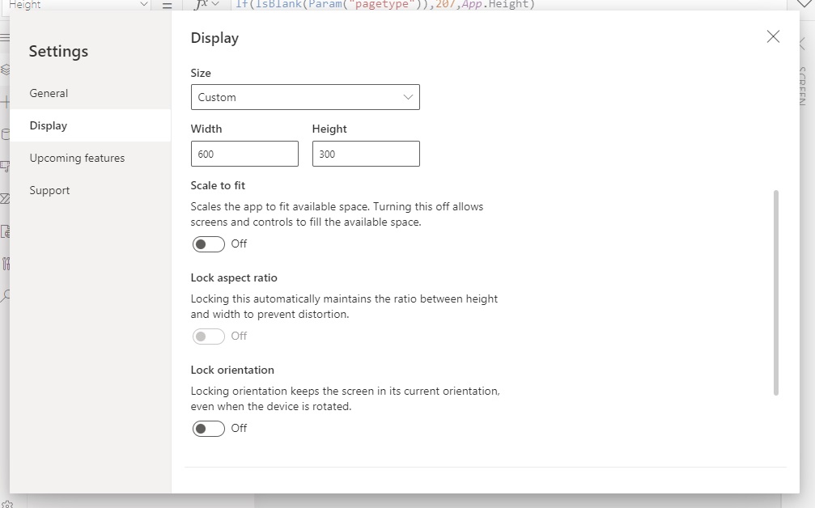This screenshot has height=508, width=815.
Task: Close the Display settings dialog
Action: point(773,36)
